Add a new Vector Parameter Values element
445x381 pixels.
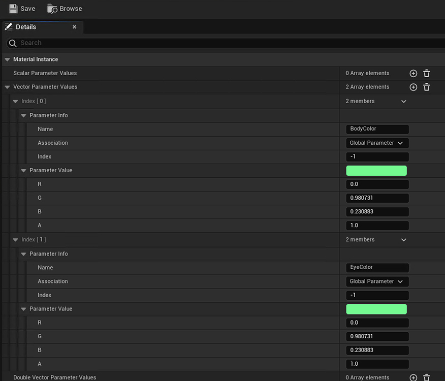(413, 87)
